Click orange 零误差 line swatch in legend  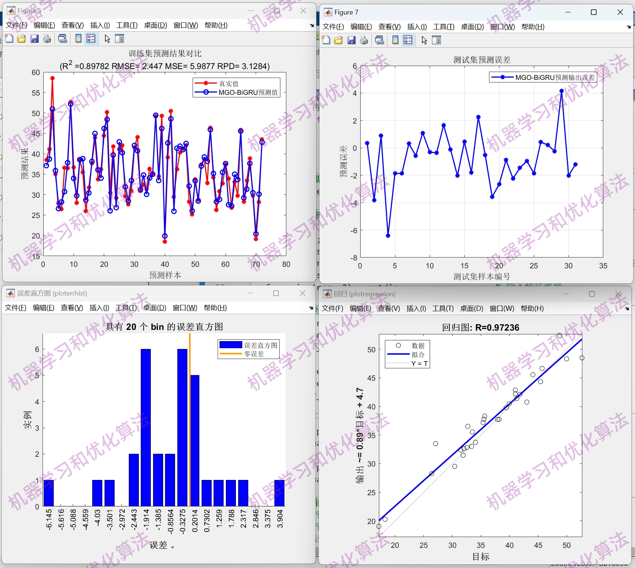231,354
